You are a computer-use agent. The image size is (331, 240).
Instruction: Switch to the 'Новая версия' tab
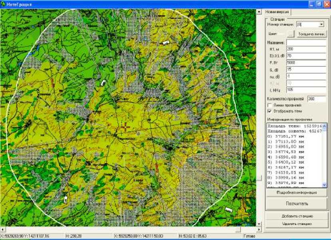[277, 12]
